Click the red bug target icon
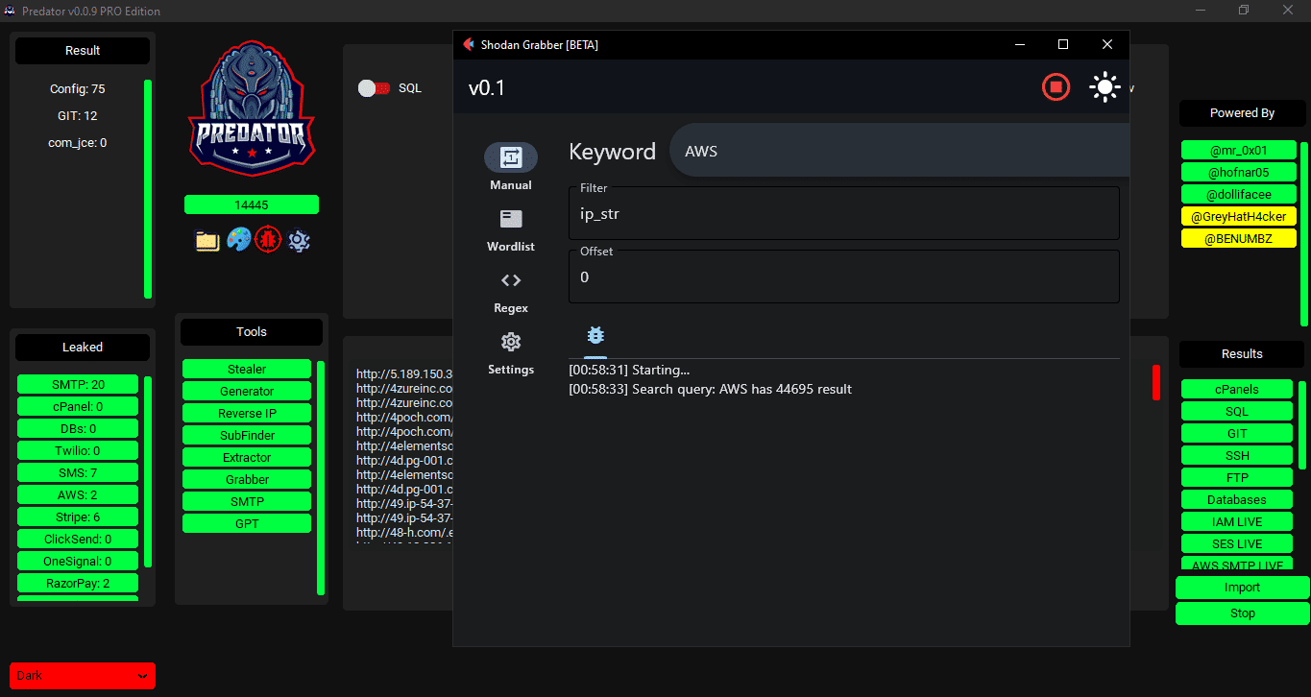Screen dimensions: 1311x697 tap(268, 240)
